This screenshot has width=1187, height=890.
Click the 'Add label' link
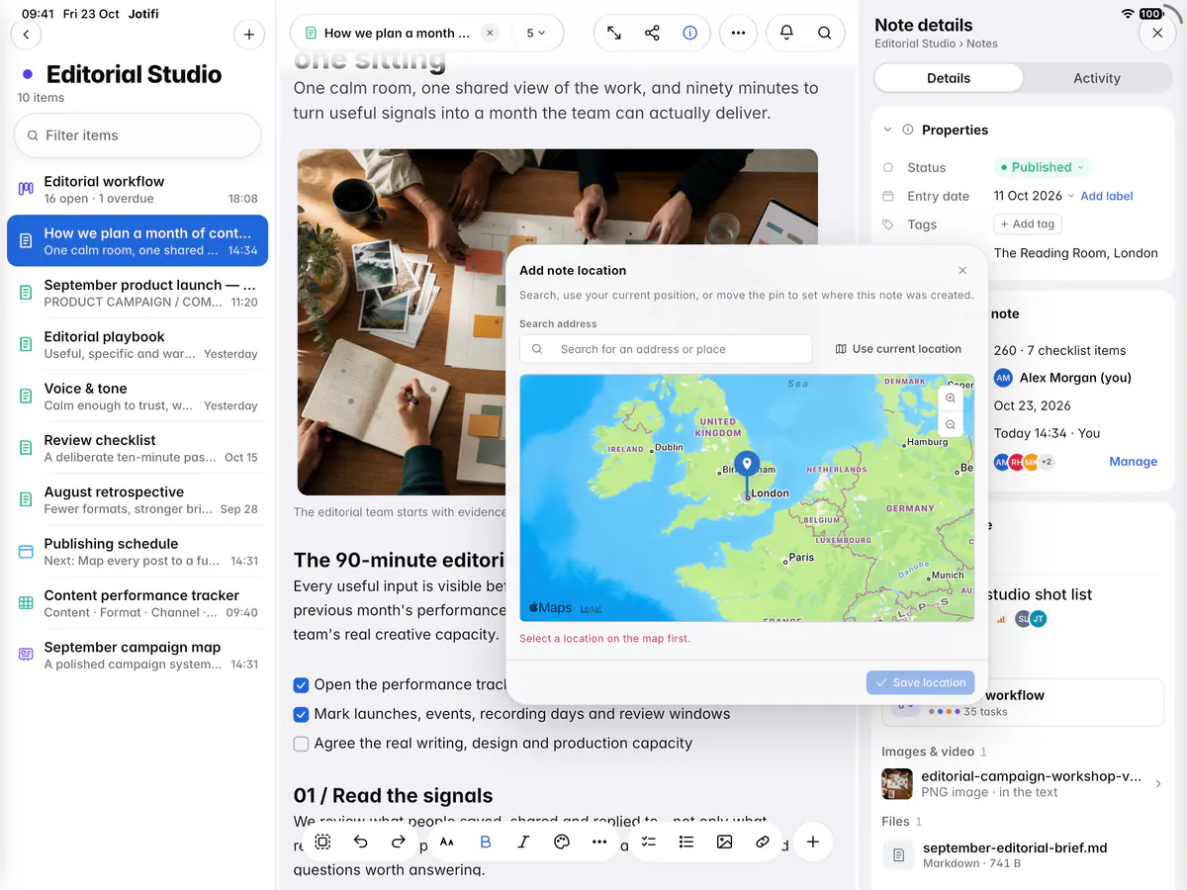[1107, 196]
